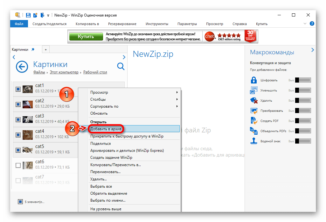The height and width of the screenshot is (222, 326).
Task: Click the 30 day money-back guarantee badge
Action: click(x=250, y=36)
